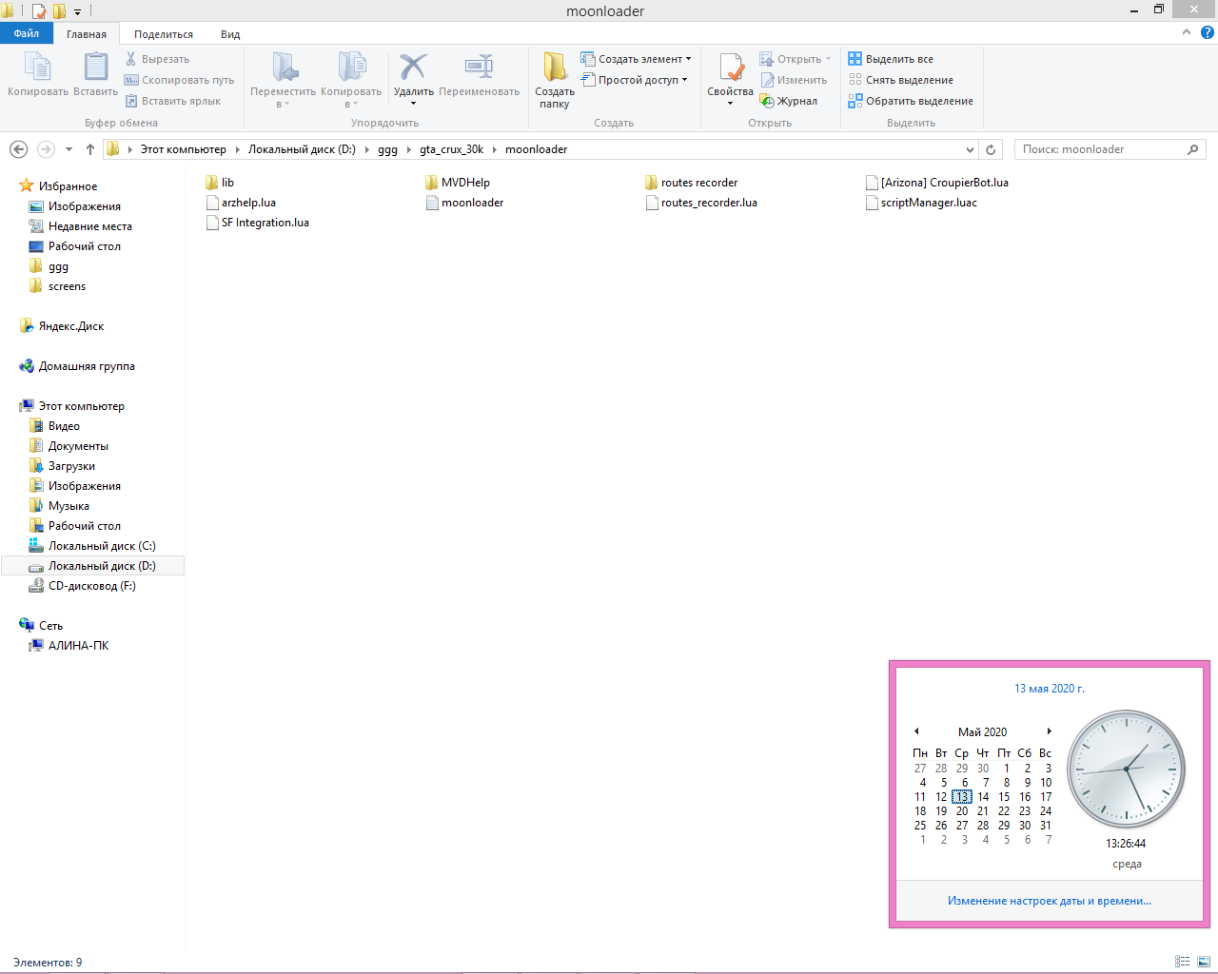Collapse the ribbon with the chevron arrow

1186,32
